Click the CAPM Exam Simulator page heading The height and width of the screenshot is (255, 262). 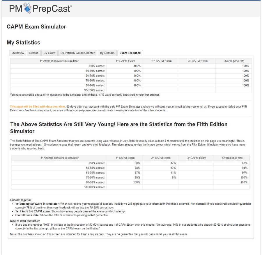[36, 27]
